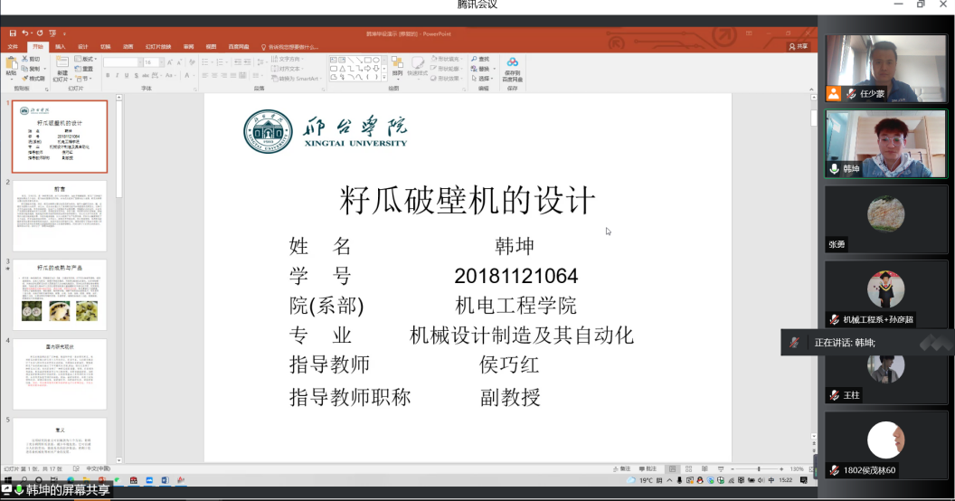Select slide 3 thumbnail 籽瓜的成熟与产品

click(x=60, y=295)
